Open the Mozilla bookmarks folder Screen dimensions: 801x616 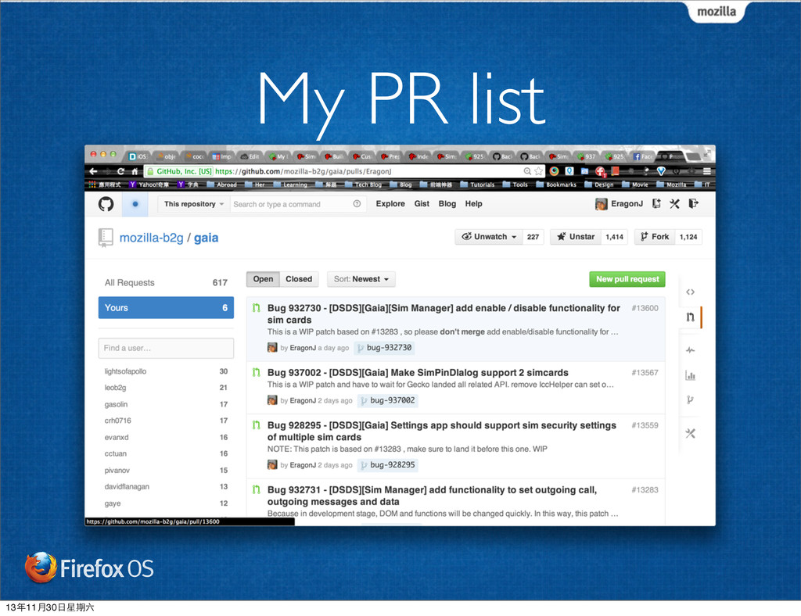(x=671, y=184)
